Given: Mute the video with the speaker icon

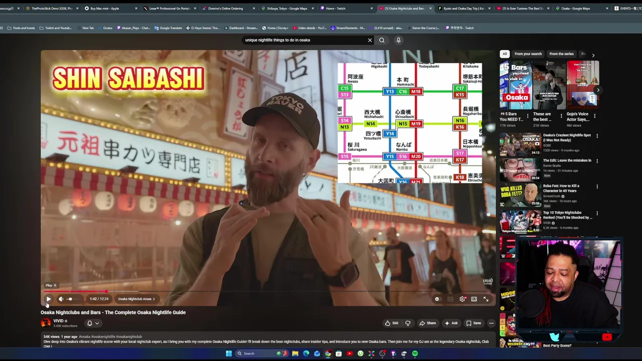Looking at the screenshot, I should [61, 299].
